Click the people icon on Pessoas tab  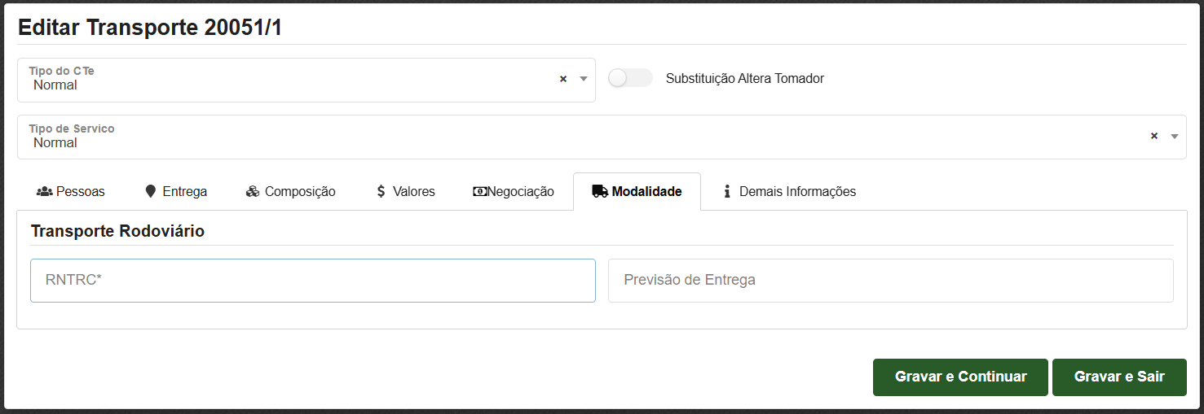pos(45,192)
